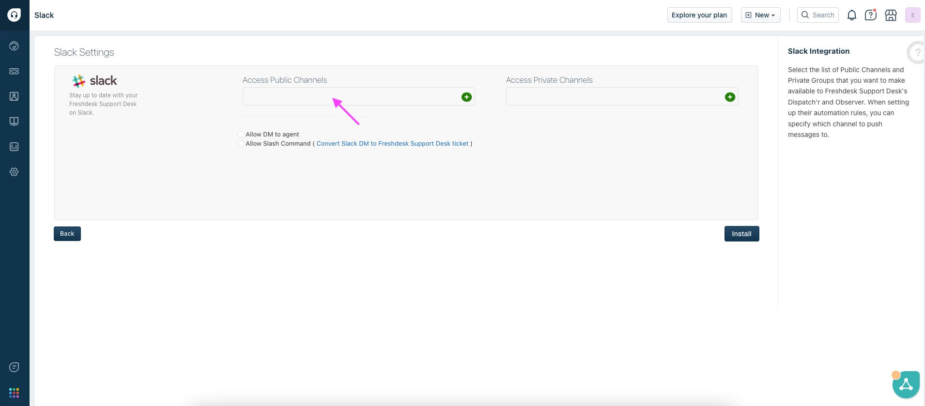The image size is (925, 406).
Task: Open the Admin gear icon in sidebar
Action: pyautogui.click(x=14, y=172)
